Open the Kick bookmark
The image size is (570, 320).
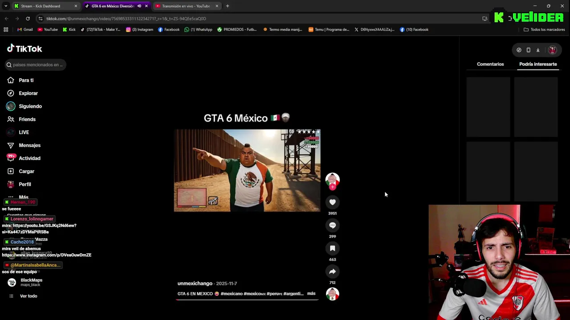(x=69, y=30)
